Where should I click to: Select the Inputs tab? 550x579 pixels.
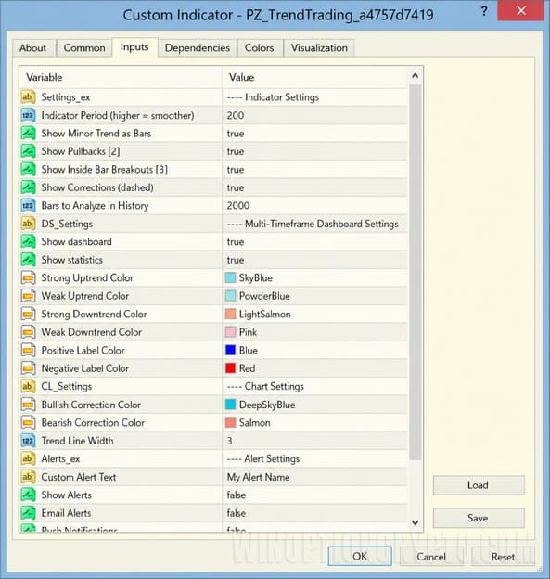point(134,47)
